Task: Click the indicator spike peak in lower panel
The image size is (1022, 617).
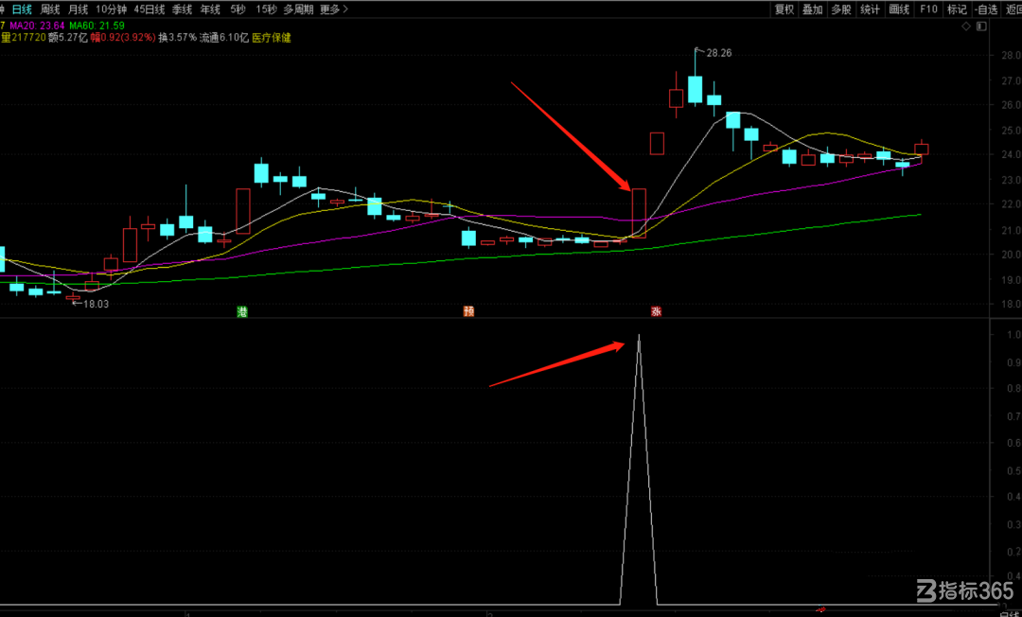Action: coord(639,336)
